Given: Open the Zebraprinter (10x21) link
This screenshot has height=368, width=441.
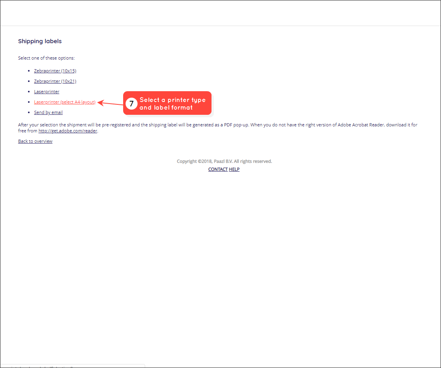Looking at the screenshot, I should (x=55, y=81).
